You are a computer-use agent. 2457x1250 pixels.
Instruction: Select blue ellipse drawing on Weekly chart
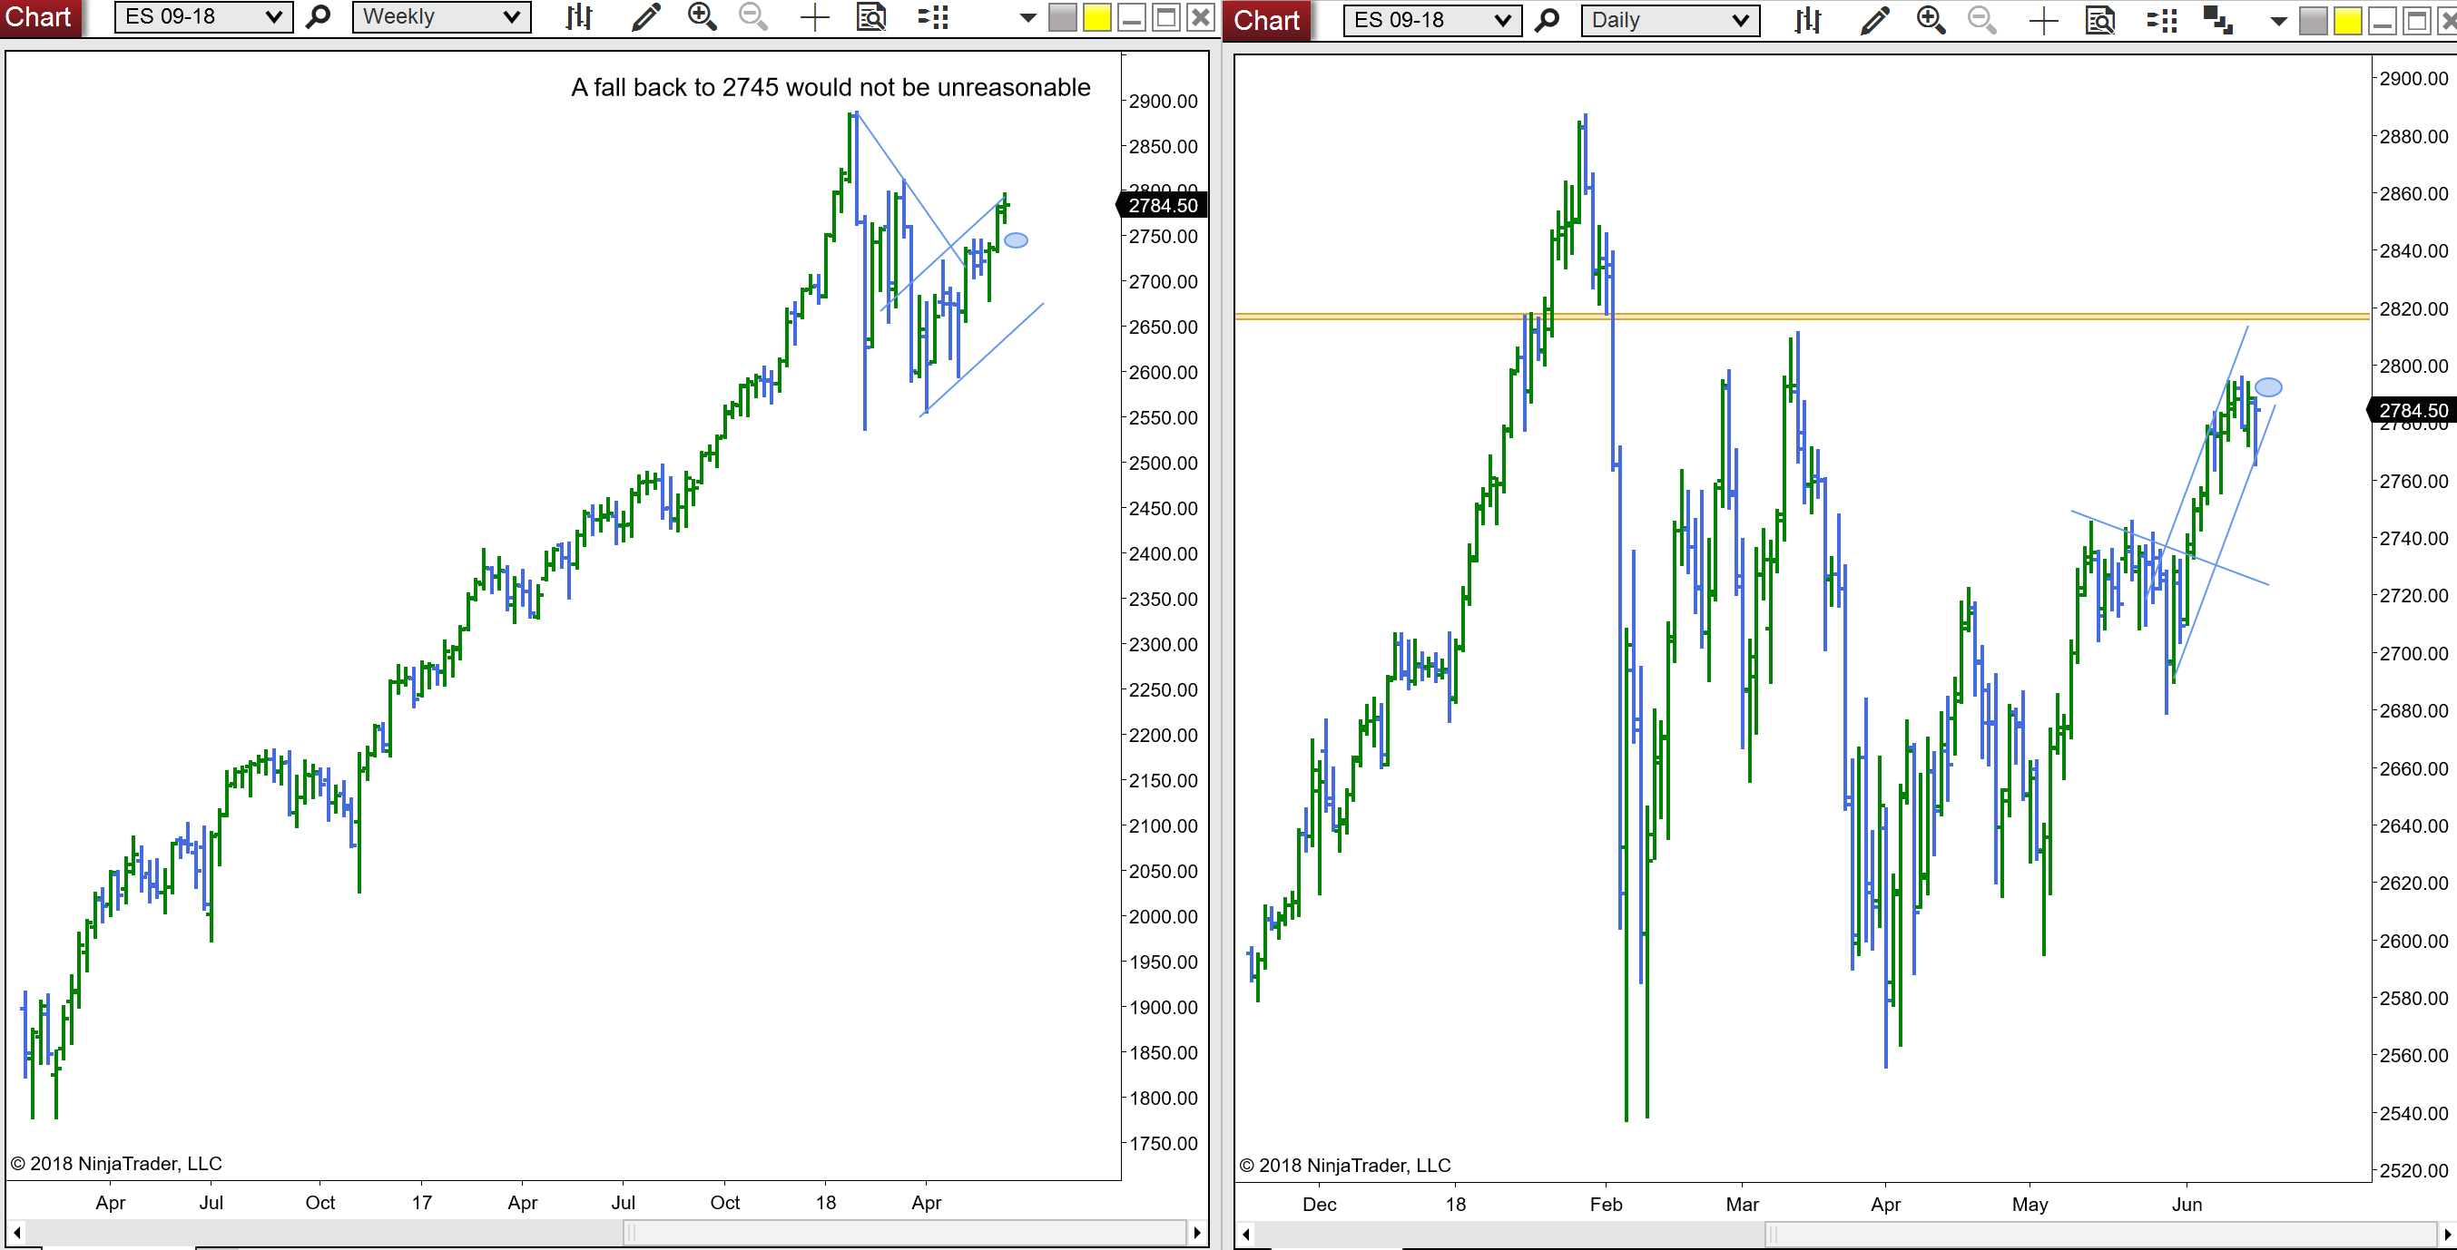click(x=1016, y=240)
